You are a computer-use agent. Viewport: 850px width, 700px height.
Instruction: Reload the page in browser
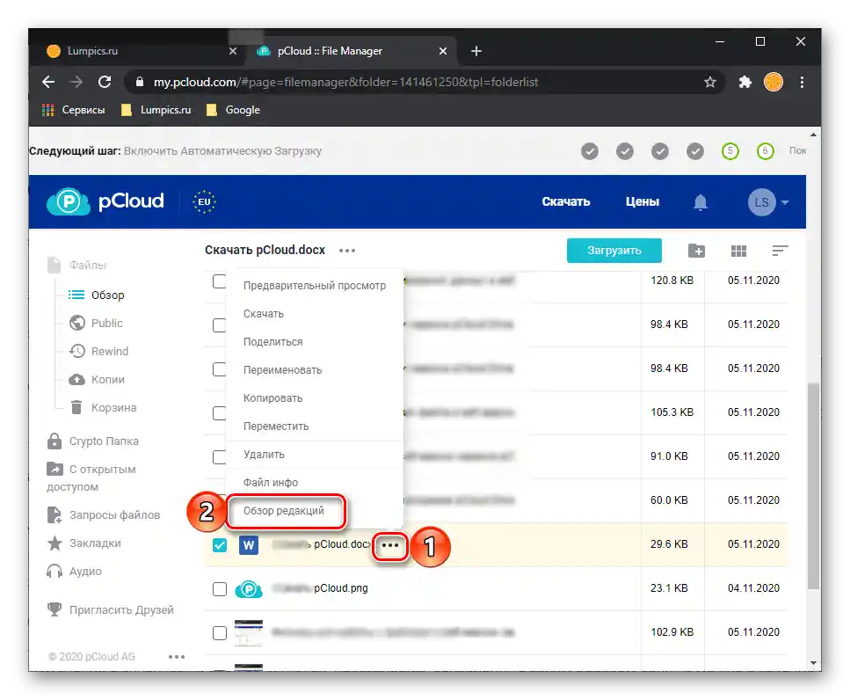[105, 82]
